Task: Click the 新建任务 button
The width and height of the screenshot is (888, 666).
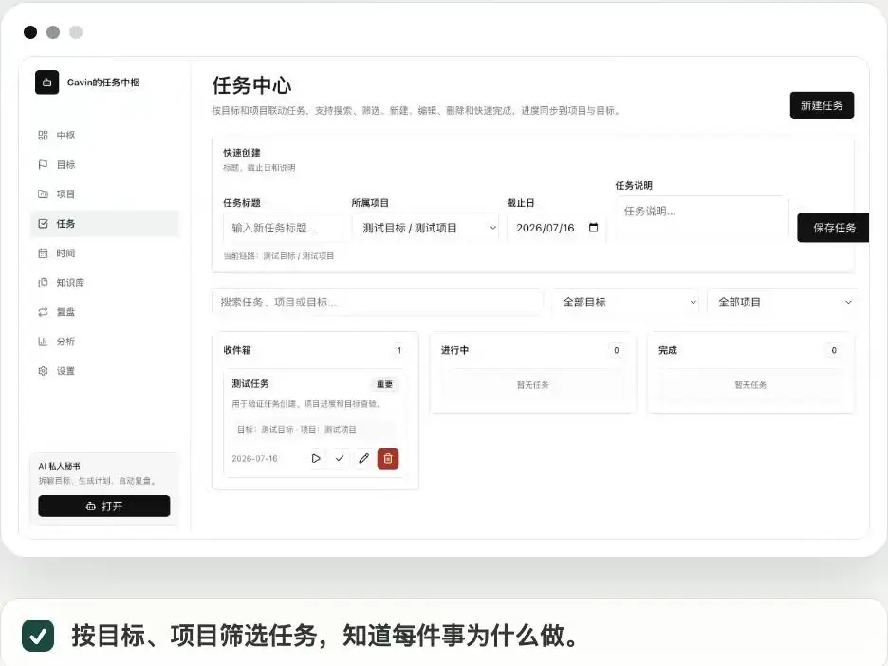Action: tap(822, 105)
